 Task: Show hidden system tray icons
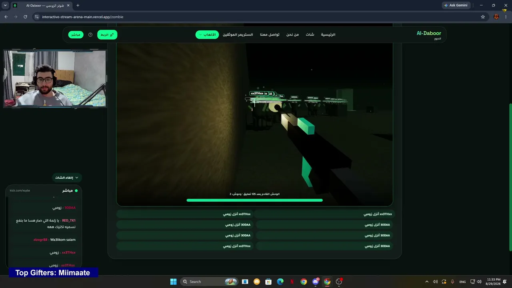(427, 282)
